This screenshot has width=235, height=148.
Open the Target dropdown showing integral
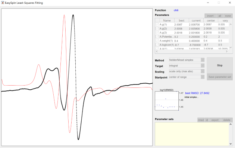[187, 66]
